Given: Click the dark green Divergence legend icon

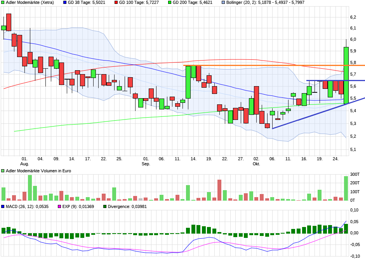Looking at the screenshot, I should coord(105,206).
